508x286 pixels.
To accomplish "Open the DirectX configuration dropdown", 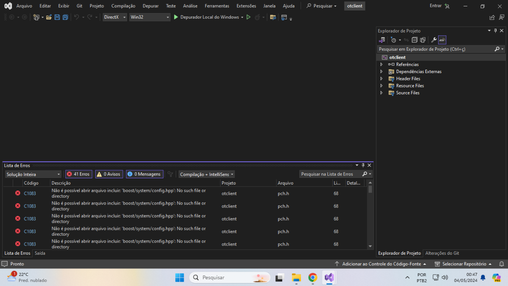I will click(115, 17).
